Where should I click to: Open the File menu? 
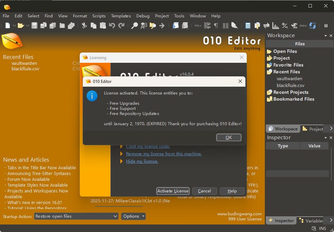coord(6,16)
